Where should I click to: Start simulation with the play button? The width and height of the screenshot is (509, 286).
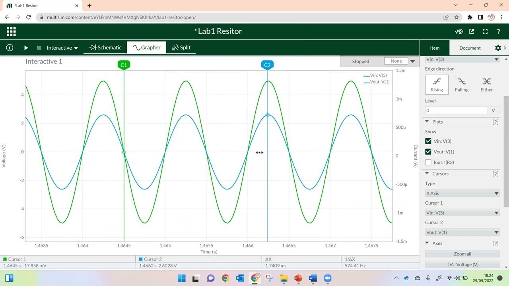click(x=26, y=48)
